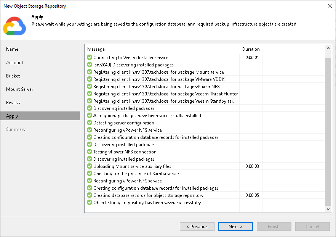This screenshot has width=336, height=237.
Task: Click the Previous button
Action: coord(197,226)
